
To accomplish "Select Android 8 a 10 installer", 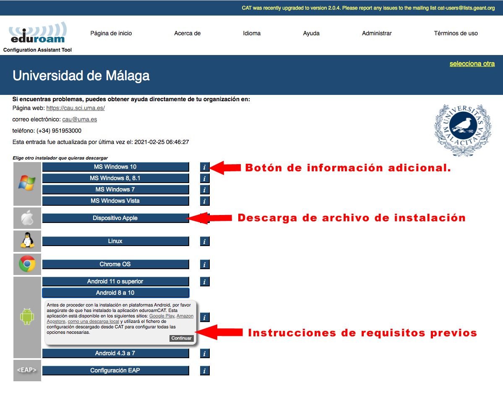I will [115, 293].
